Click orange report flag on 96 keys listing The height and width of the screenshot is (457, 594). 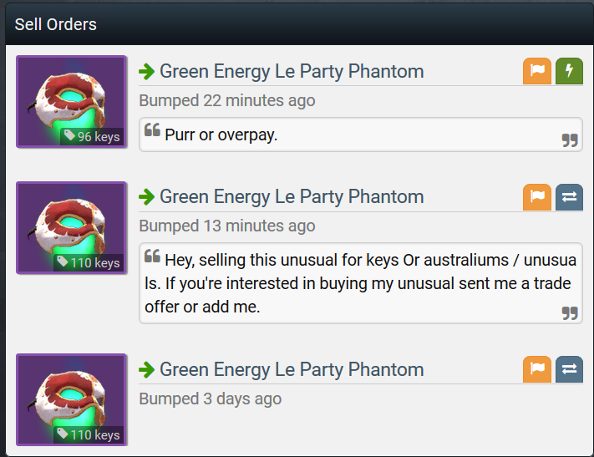click(537, 71)
